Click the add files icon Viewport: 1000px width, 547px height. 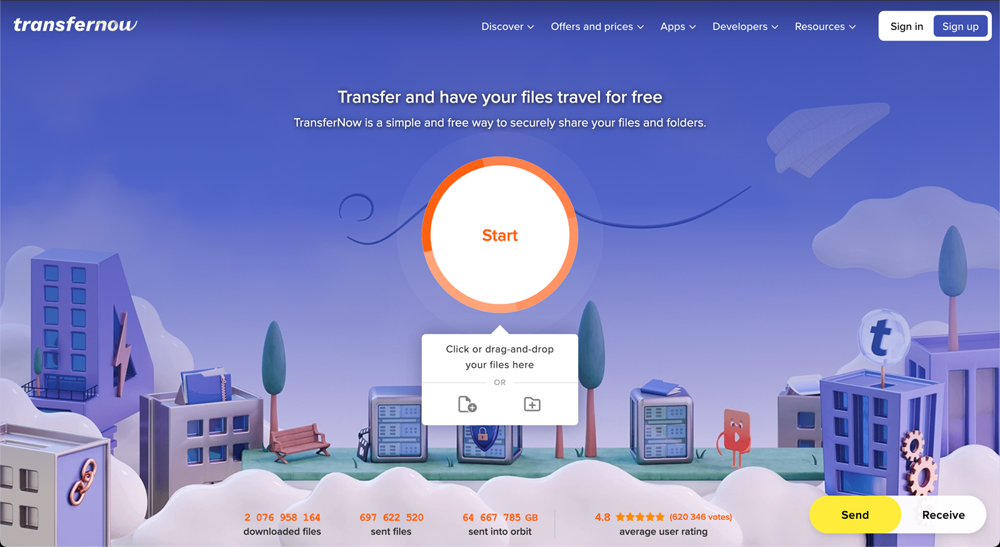[x=467, y=404]
